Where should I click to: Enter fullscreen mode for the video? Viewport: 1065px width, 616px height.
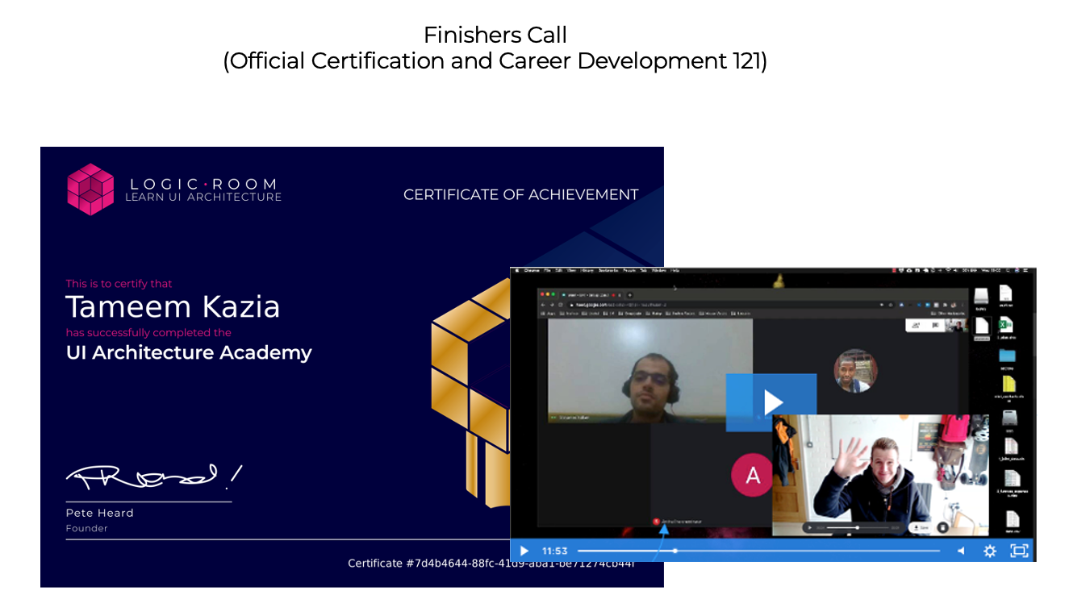[x=1019, y=551]
